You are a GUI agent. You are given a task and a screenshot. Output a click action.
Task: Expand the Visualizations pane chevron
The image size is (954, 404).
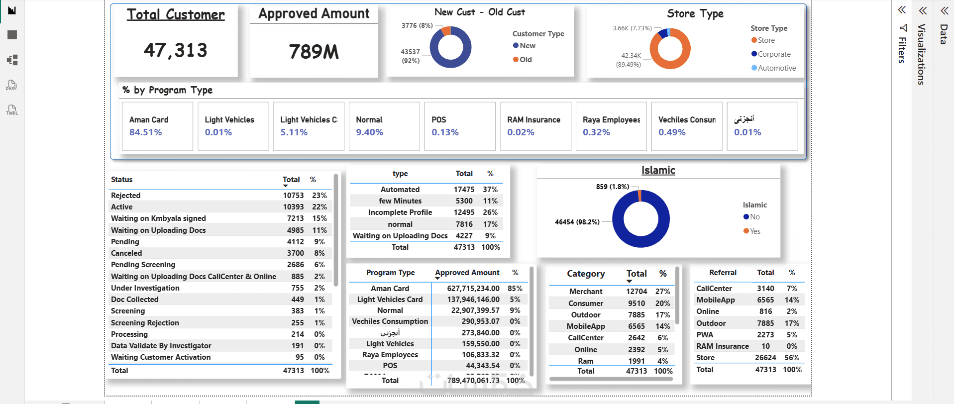(923, 10)
